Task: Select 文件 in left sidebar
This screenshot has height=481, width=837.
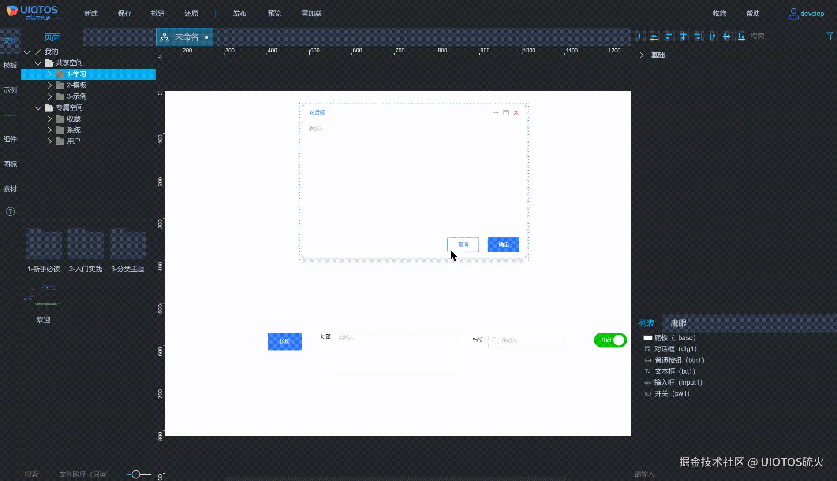Action: click(x=10, y=41)
